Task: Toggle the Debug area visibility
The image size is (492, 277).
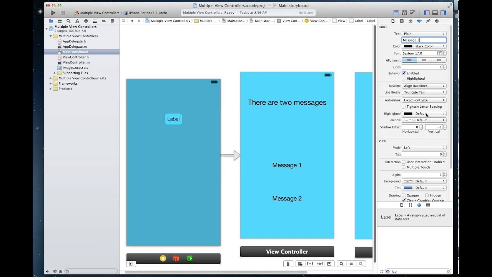Action: tap(435, 13)
